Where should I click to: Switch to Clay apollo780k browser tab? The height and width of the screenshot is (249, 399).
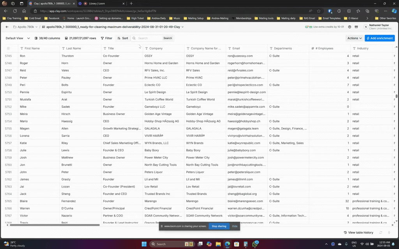click(52, 4)
